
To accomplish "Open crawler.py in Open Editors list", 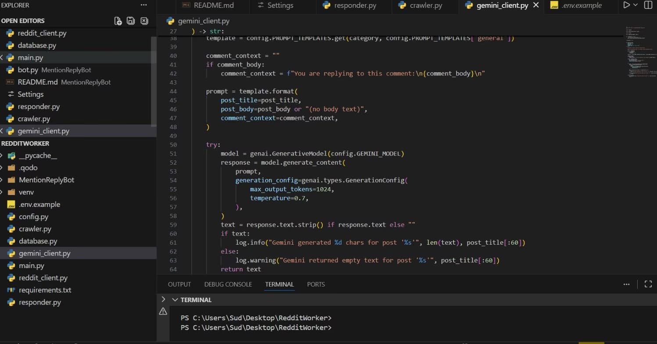I will click(34, 119).
